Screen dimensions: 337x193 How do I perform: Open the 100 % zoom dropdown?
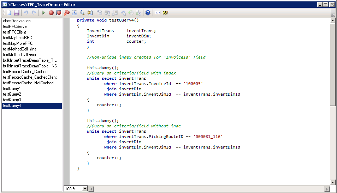[85, 189]
